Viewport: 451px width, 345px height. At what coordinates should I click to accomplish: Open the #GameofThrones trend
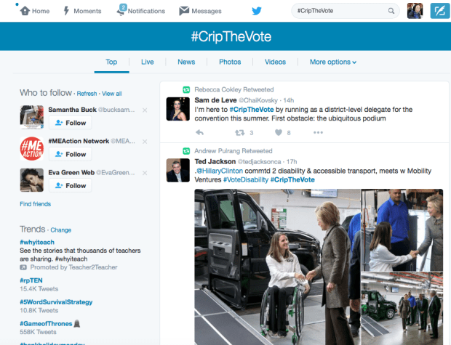(x=46, y=323)
